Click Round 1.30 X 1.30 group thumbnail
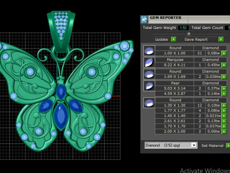 149,102
